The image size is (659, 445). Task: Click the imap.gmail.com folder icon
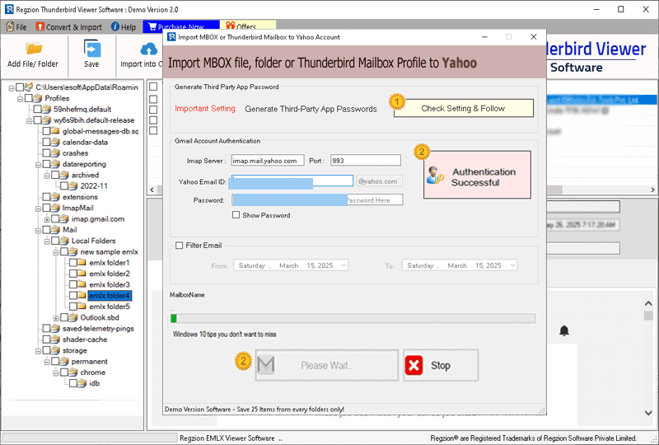tap(64, 218)
